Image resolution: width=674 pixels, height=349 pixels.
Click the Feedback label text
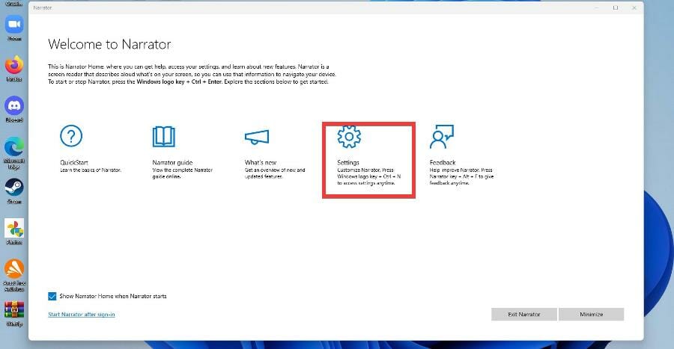[443, 162]
